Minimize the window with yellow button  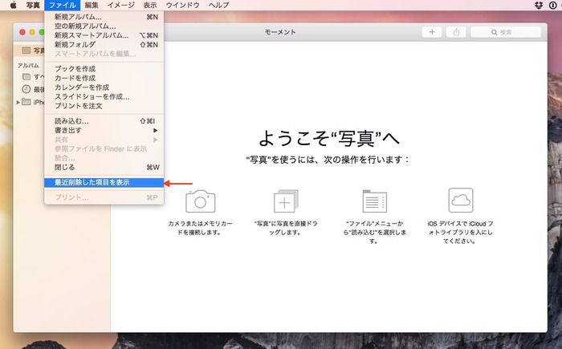32,32
